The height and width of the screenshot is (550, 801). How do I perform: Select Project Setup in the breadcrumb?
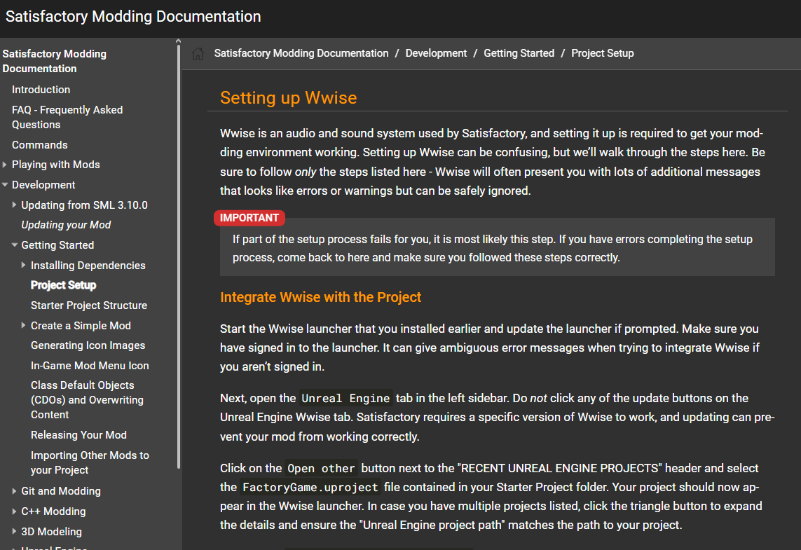click(602, 53)
